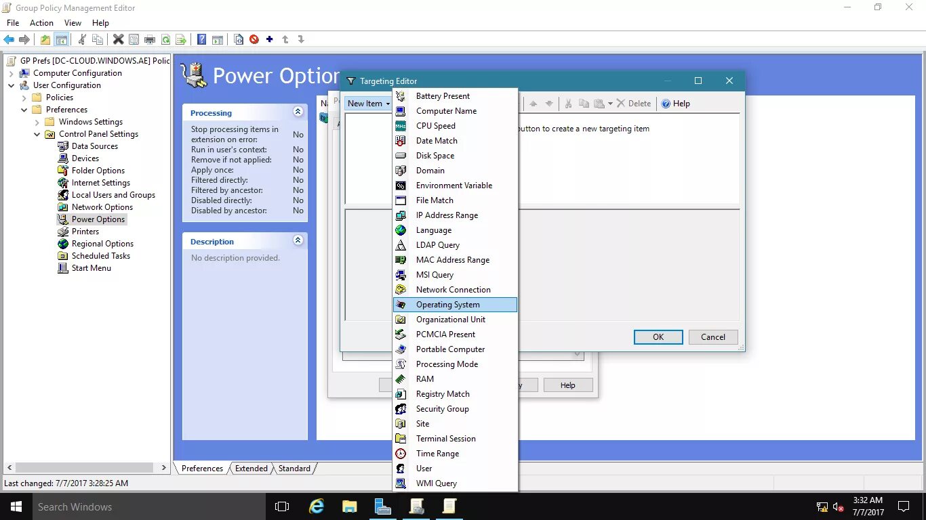Collapse the Preferences tree node

tap(24, 110)
